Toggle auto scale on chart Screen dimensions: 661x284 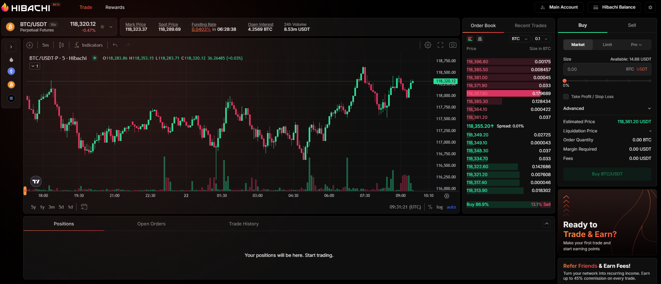451,207
